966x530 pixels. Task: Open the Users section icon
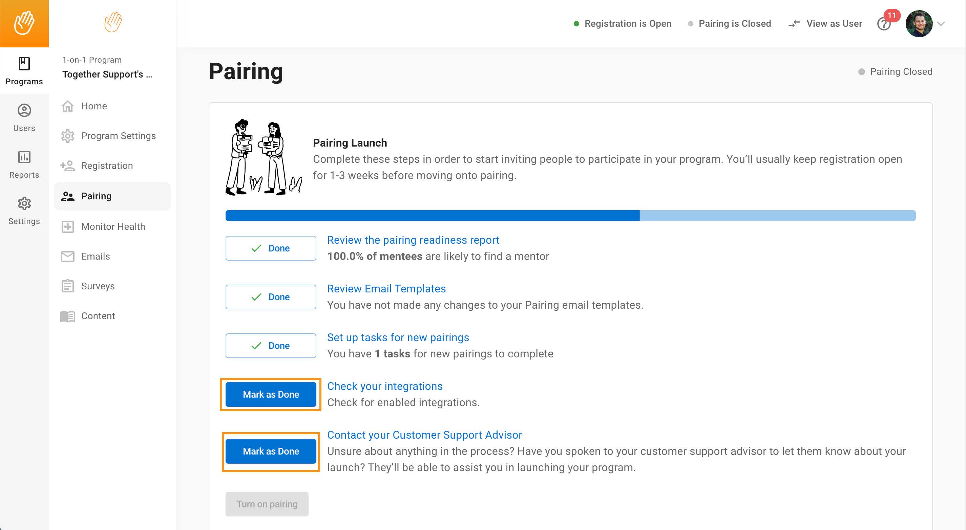coord(24,111)
